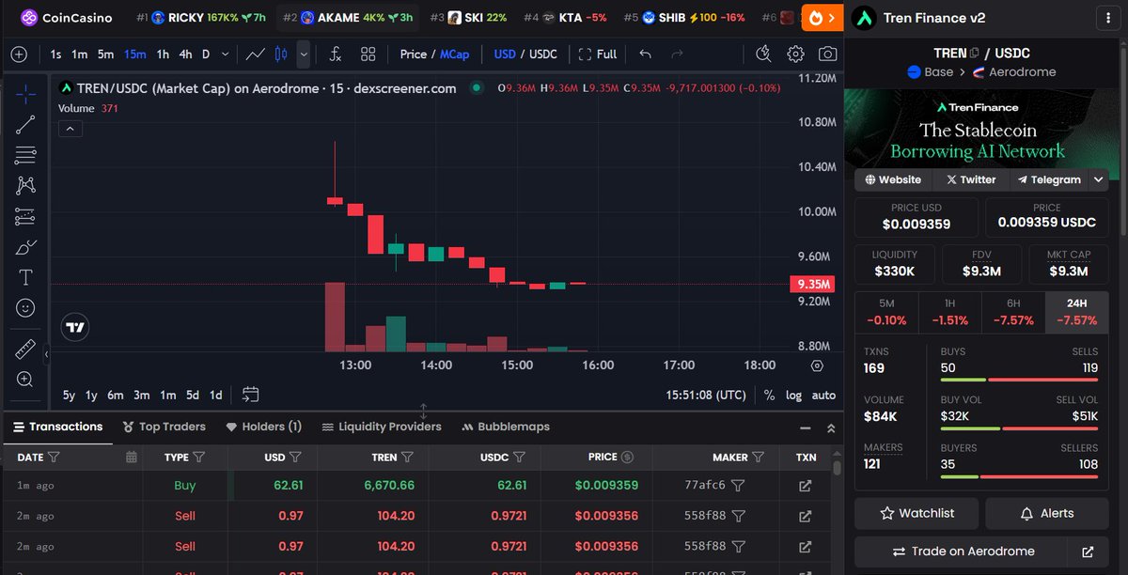Viewport: 1128px width, 575px height.
Task: Select the candlestick chart style
Action: coord(280,54)
